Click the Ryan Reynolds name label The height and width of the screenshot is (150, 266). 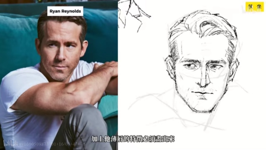click(x=65, y=11)
